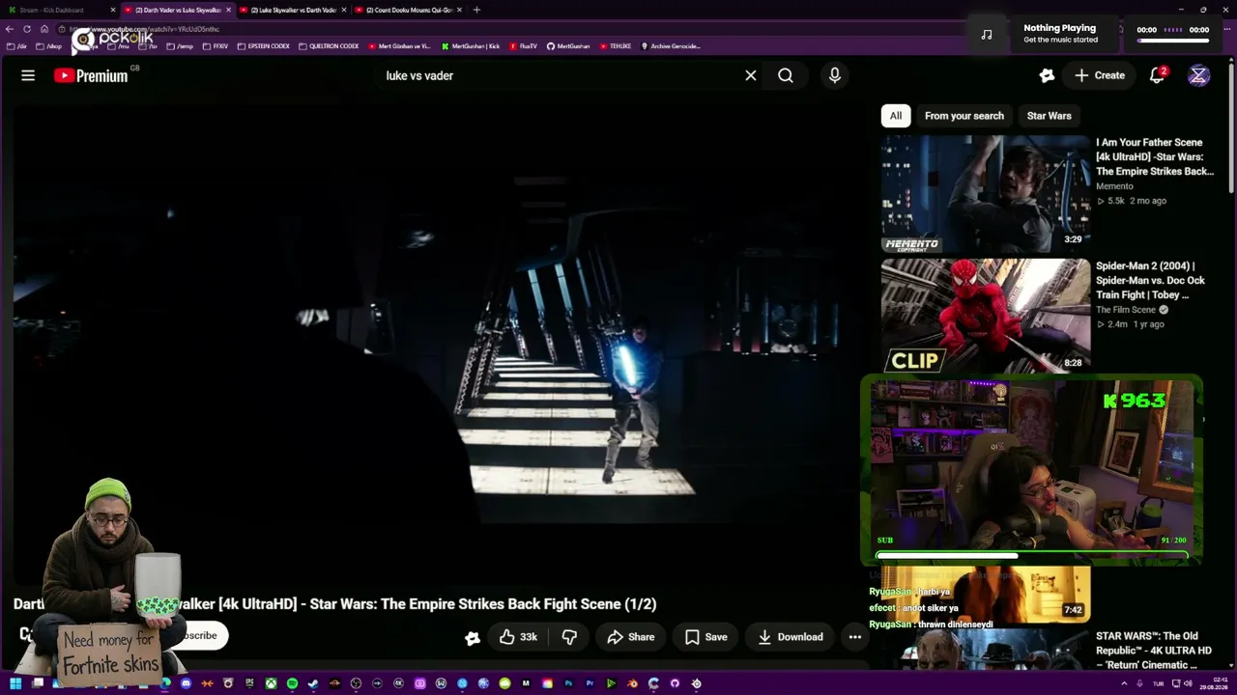Open STAR WARS: The Old Republic video title

tap(1154, 651)
